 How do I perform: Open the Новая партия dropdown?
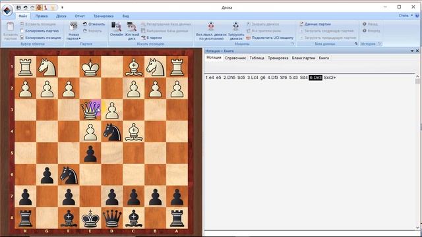click(73, 39)
